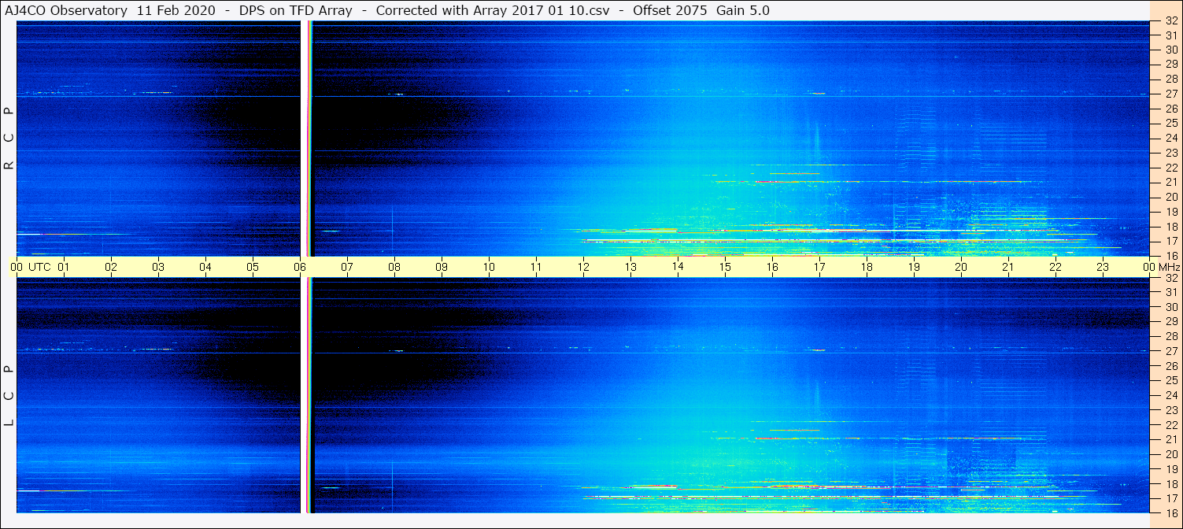Select the 09 hour marker on time axis
Screen dimensions: 1183x529
click(442, 267)
